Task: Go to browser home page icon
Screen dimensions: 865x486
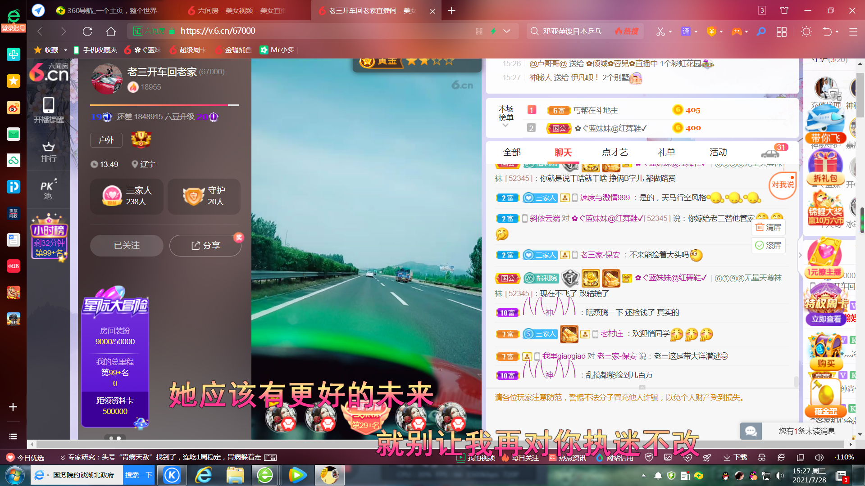Action: coord(111,31)
